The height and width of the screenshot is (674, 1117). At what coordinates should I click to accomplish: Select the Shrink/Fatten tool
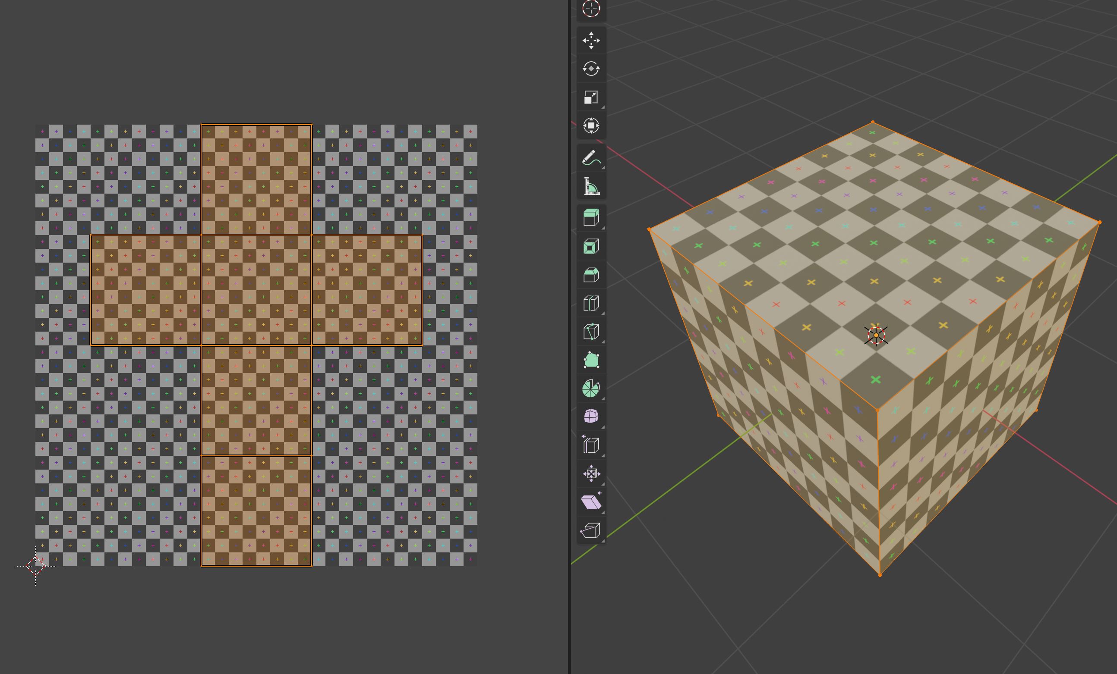591,474
